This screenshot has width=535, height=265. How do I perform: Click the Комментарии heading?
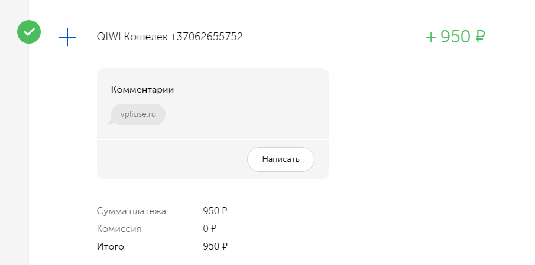142,90
